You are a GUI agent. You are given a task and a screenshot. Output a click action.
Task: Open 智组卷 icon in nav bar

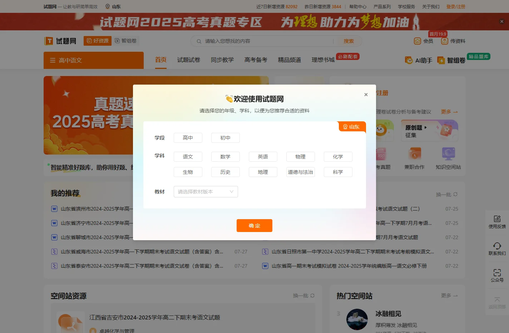tap(451, 60)
